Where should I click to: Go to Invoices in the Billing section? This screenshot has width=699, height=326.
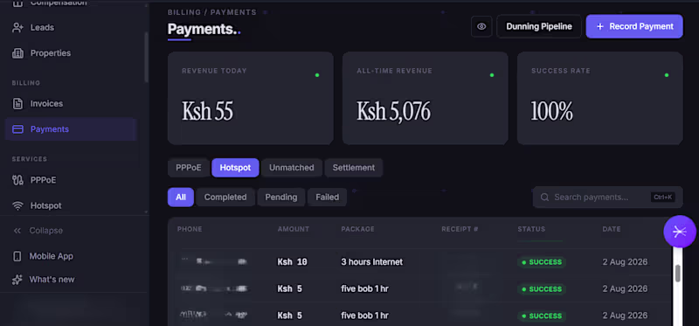(x=71, y=104)
